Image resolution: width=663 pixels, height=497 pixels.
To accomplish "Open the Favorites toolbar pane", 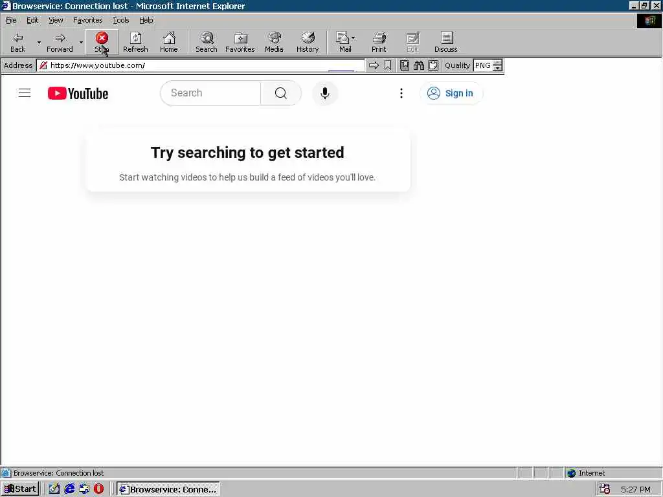I will [240, 42].
